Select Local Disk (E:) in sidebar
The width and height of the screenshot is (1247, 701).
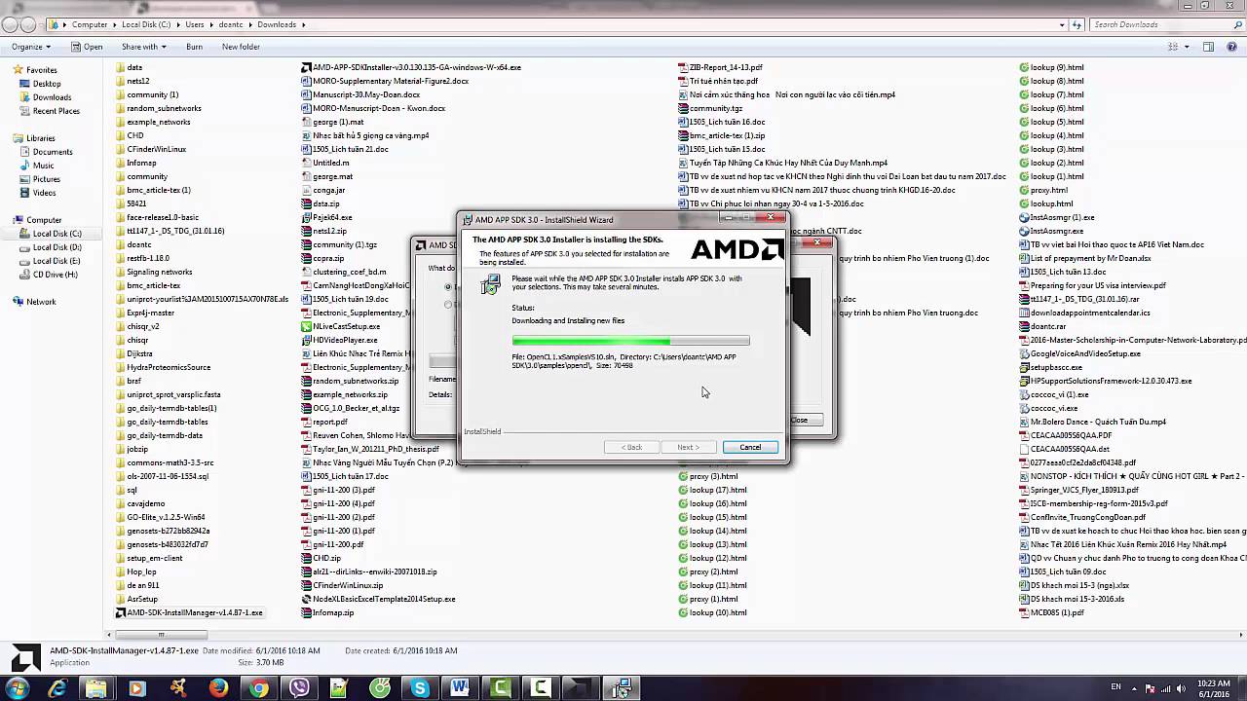point(57,261)
